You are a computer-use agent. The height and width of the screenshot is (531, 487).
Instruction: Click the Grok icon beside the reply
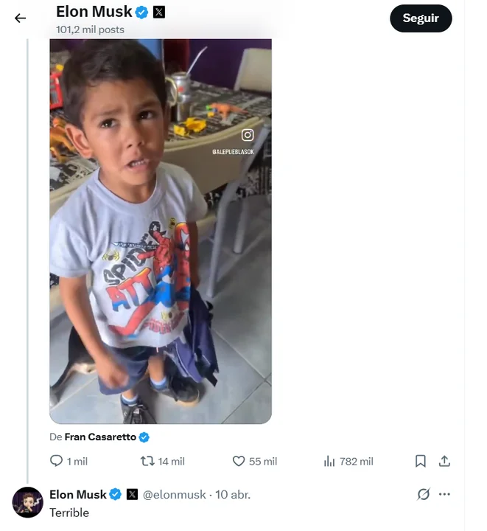click(423, 494)
